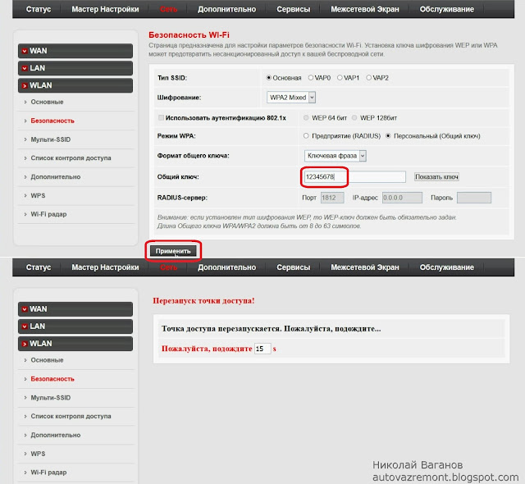Open Обслуживание in the top navigation bar

tap(446, 9)
